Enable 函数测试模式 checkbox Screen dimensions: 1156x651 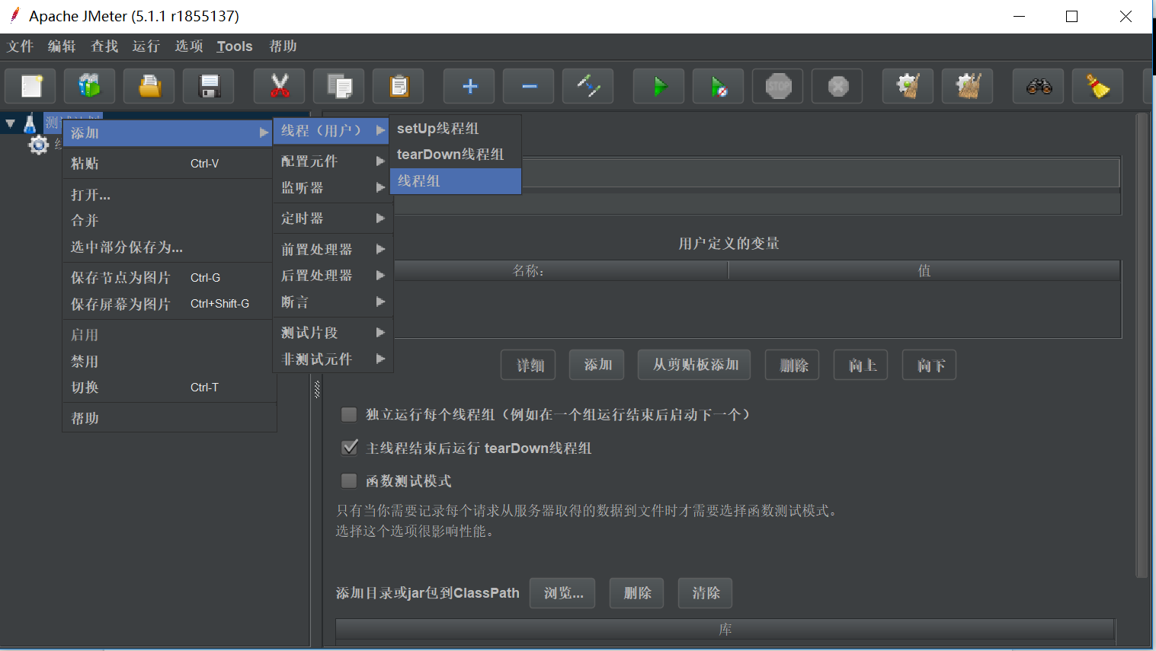(x=349, y=480)
